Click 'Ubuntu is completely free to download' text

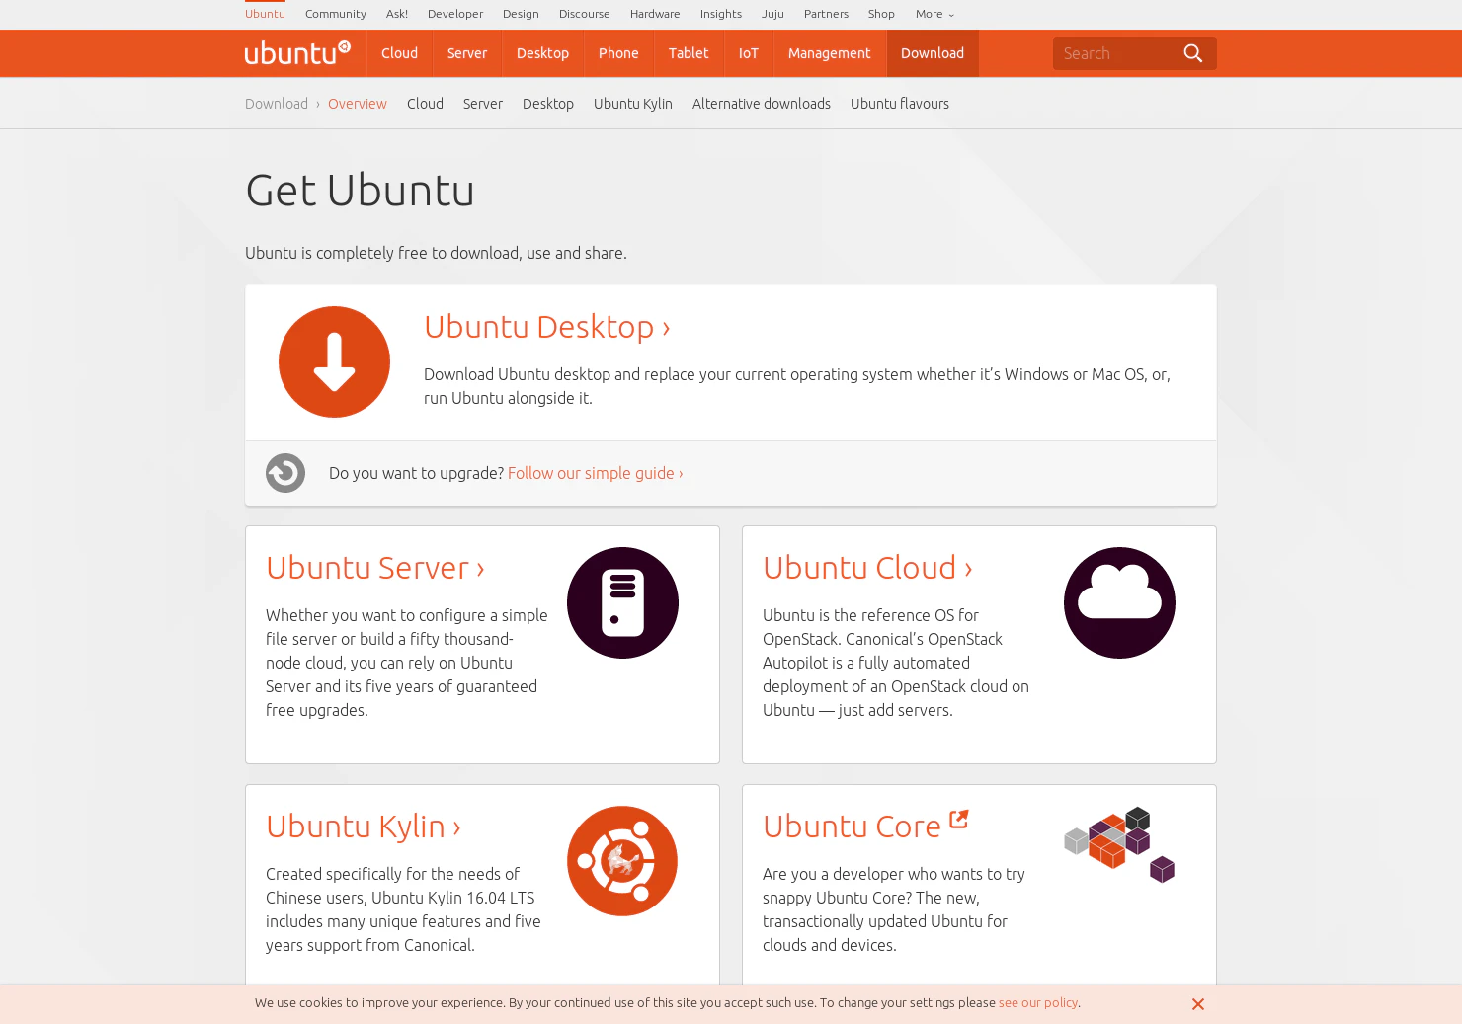[x=436, y=253]
